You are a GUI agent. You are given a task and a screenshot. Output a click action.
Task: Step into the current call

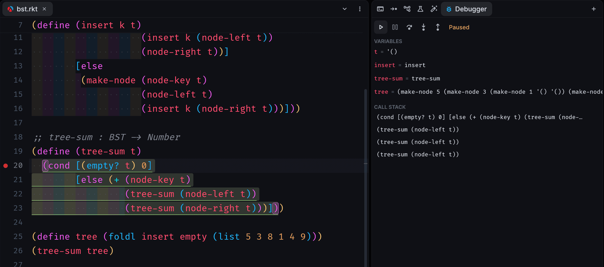pos(423,27)
